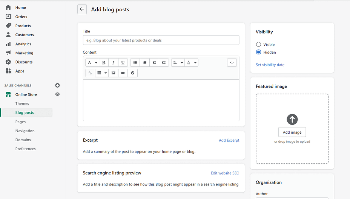
Task: Open the Orders page label
Action: coord(21,17)
